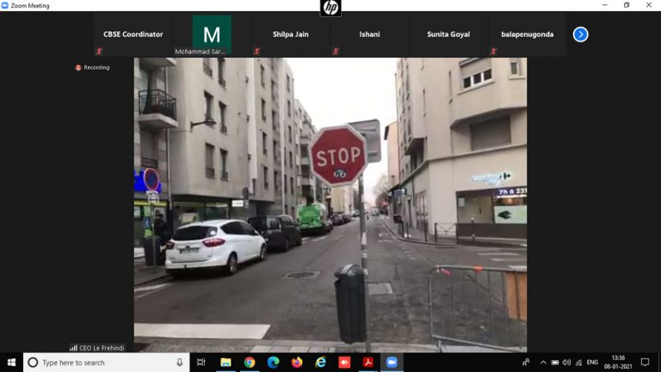The width and height of the screenshot is (661, 372).
Task: Select Mohammad Sar... participant tile
Action: (212, 34)
